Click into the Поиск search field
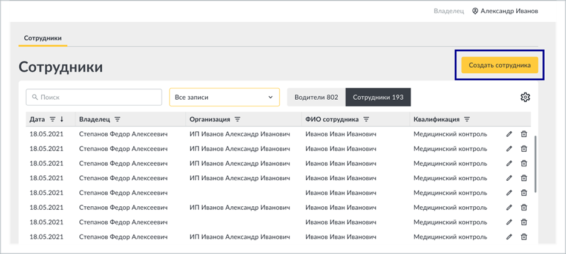Screen dimensions: 566x254 94,97
